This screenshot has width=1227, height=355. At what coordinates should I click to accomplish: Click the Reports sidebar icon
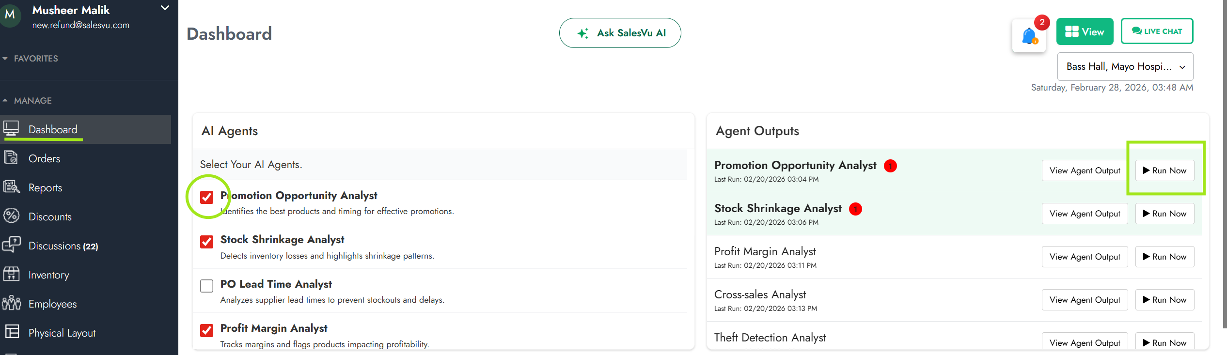coord(11,187)
